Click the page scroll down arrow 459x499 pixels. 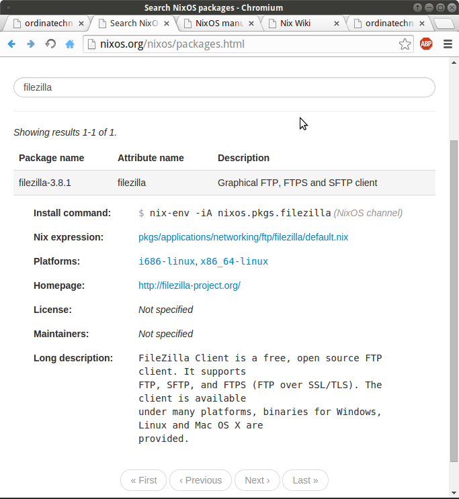click(454, 493)
